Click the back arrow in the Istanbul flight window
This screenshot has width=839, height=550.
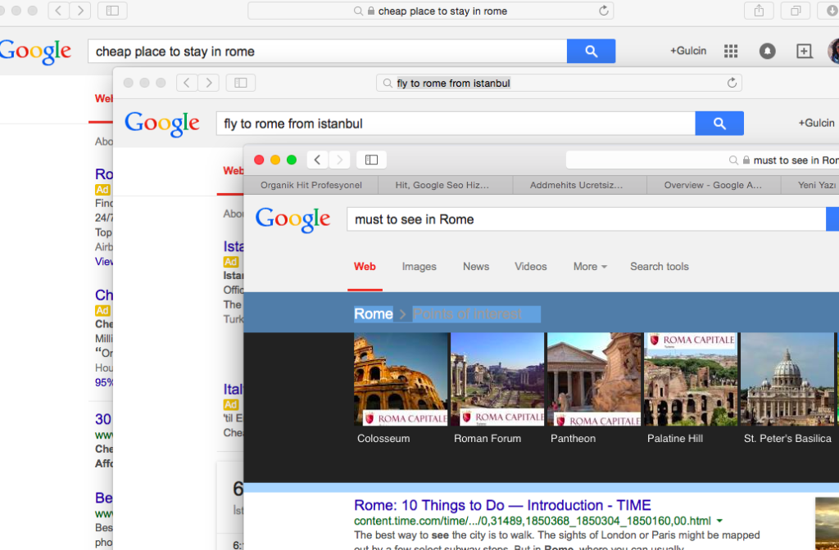187,83
